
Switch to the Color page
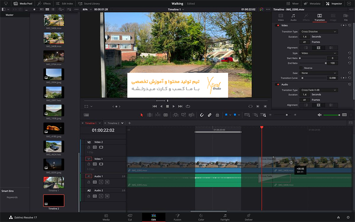[201, 217]
